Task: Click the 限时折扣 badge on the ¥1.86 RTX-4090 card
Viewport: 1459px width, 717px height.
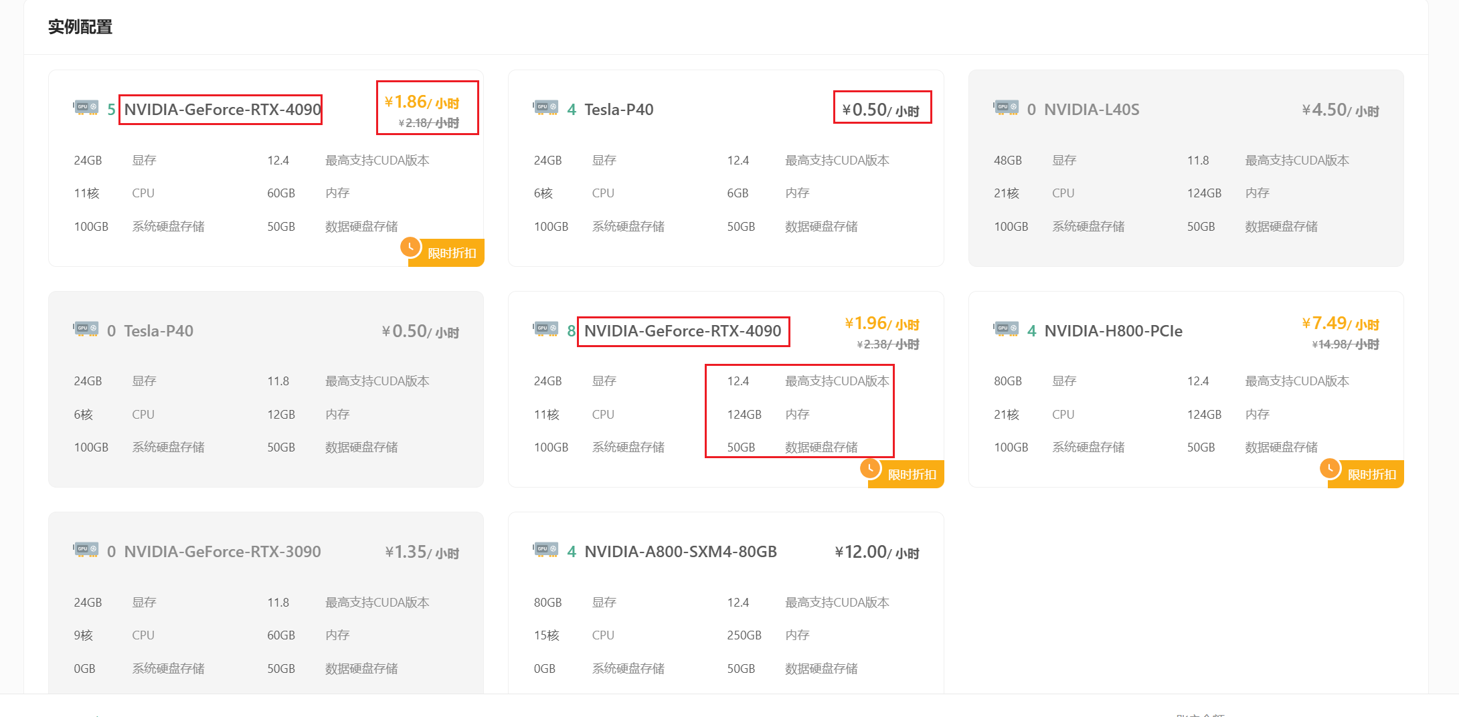Action: 446,253
